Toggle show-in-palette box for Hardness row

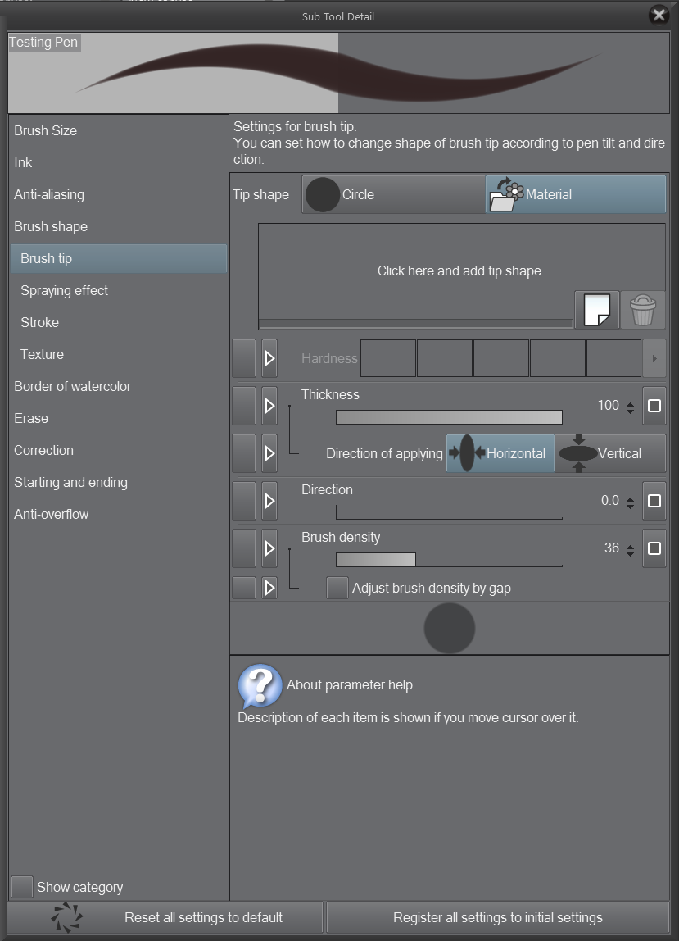tap(244, 358)
